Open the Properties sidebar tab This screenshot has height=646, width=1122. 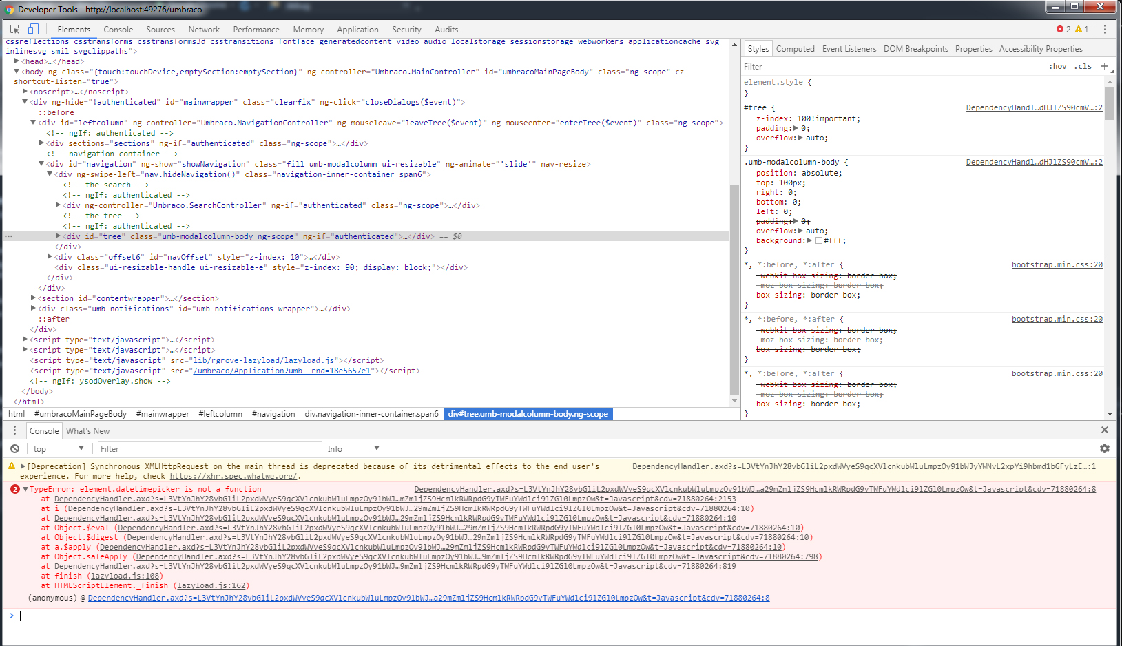coord(973,49)
